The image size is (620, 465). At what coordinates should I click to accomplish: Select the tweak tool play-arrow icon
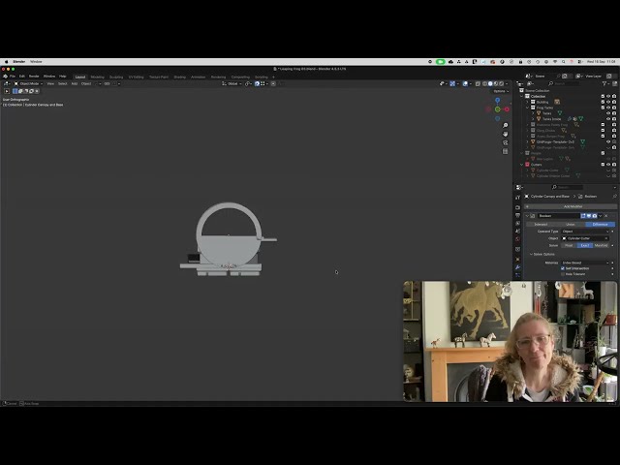7,91
